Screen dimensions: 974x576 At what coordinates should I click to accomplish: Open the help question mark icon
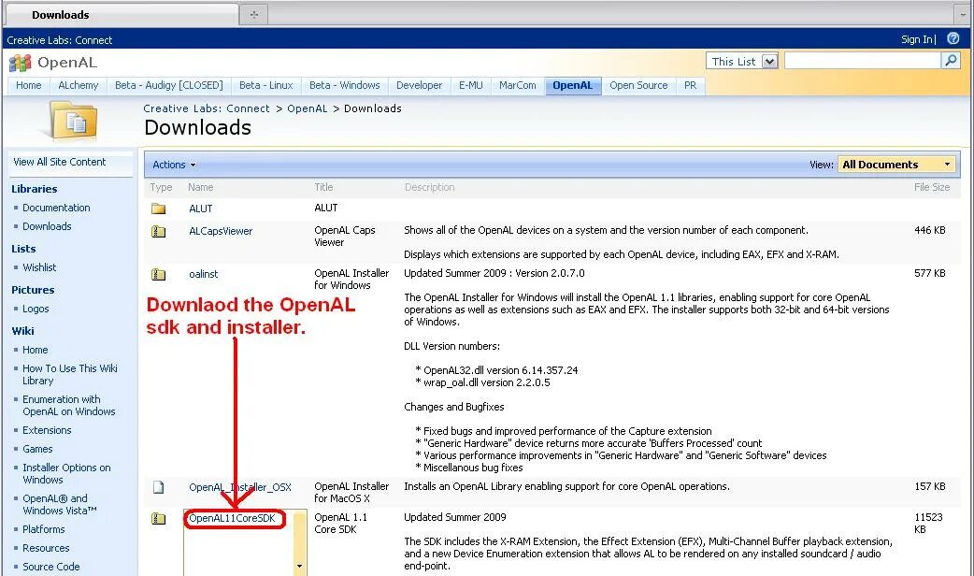click(x=953, y=38)
